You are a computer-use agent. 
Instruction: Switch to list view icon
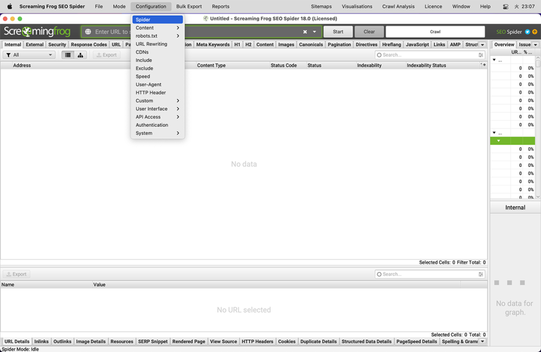68,55
